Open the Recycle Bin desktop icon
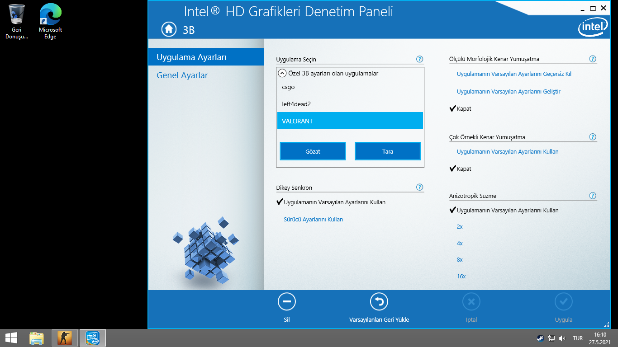This screenshot has height=347, width=618. click(x=17, y=21)
